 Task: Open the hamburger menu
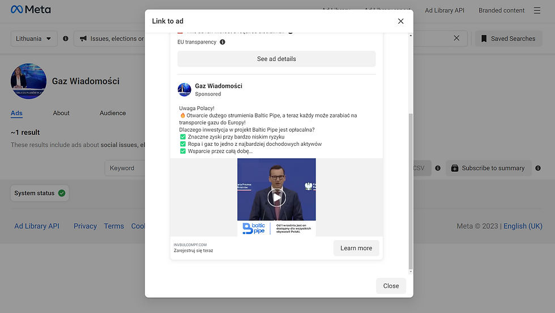537,10
